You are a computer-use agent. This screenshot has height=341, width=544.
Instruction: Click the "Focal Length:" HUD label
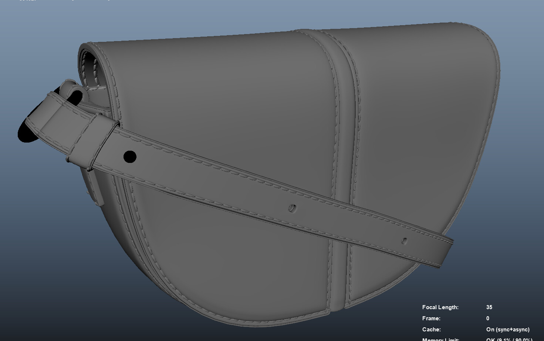(x=440, y=307)
